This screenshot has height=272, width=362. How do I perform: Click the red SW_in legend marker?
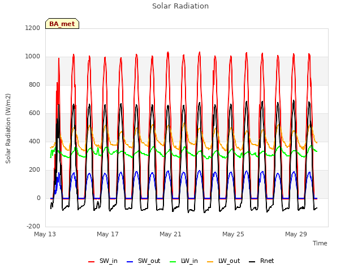click(x=92, y=262)
